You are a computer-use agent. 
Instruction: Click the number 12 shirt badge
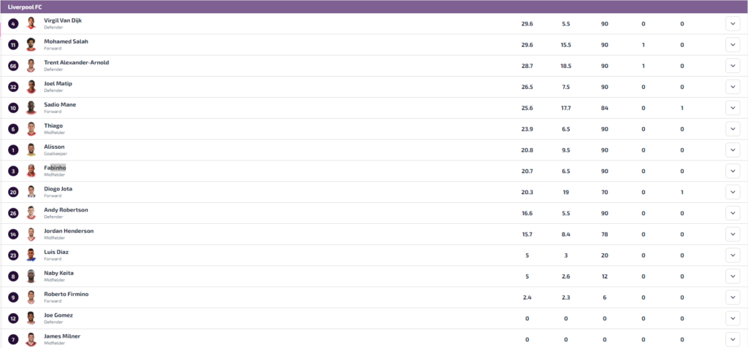[13, 318]
